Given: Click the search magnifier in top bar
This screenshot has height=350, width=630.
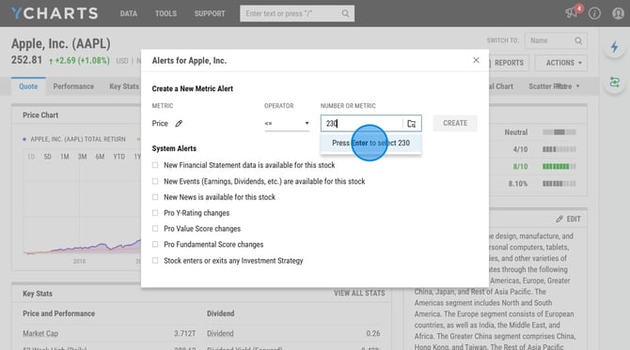Looking at the screenshot, I should tap(345, 13).
